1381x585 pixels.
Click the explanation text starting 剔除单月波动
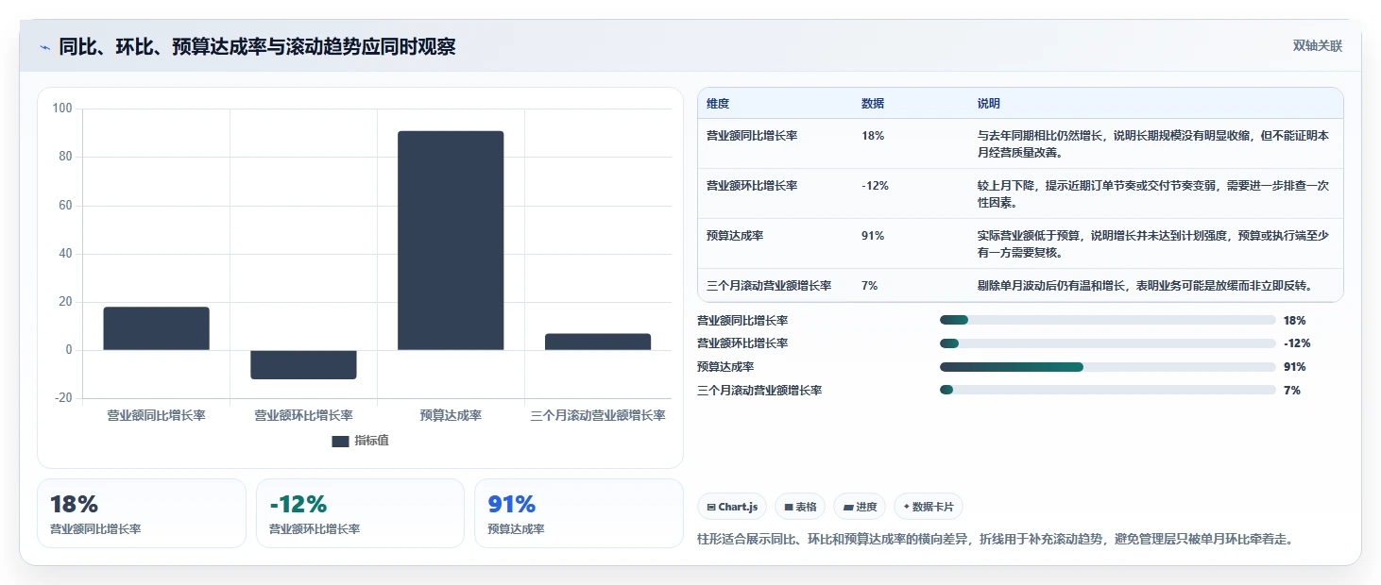[x=1145, y=286]
